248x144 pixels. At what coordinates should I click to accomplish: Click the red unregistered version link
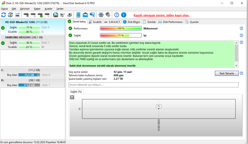(x=161, y=15)
